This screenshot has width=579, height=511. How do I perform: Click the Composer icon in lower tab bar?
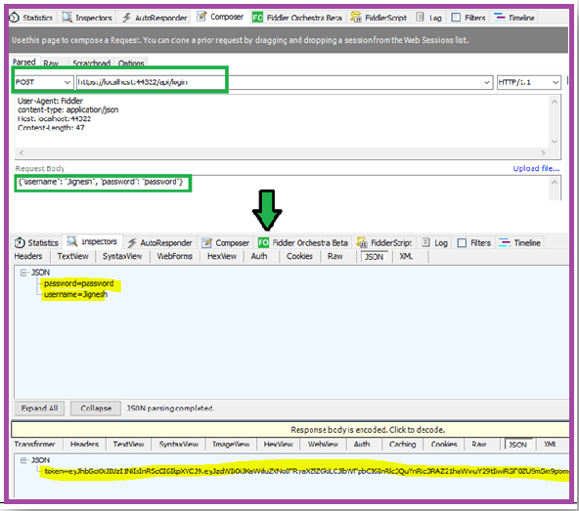(206, 242)
